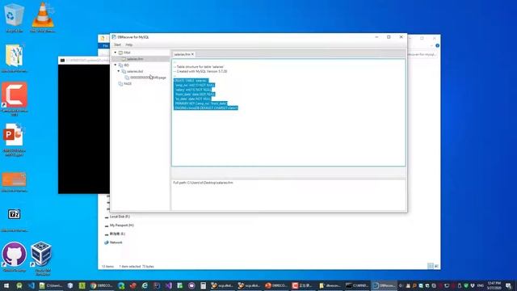
Task: Open the File tab in Explorer
Action: (x=105, y=45)
